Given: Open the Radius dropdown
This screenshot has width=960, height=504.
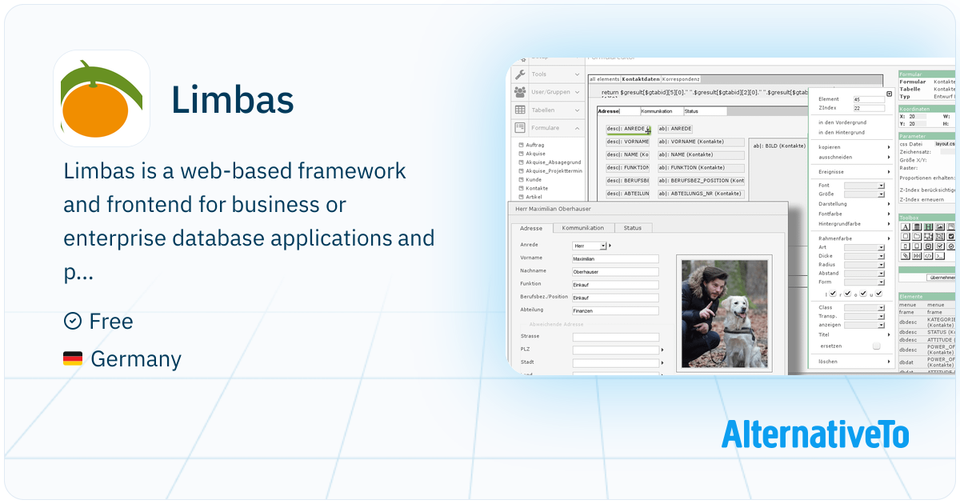Looking at the screenshot, I should (x=864, y=265).
